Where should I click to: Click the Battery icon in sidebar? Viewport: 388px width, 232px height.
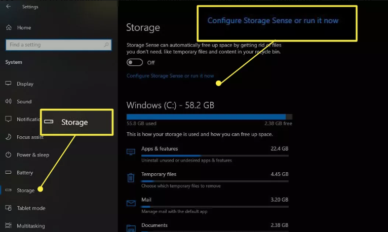coord(8,172)
